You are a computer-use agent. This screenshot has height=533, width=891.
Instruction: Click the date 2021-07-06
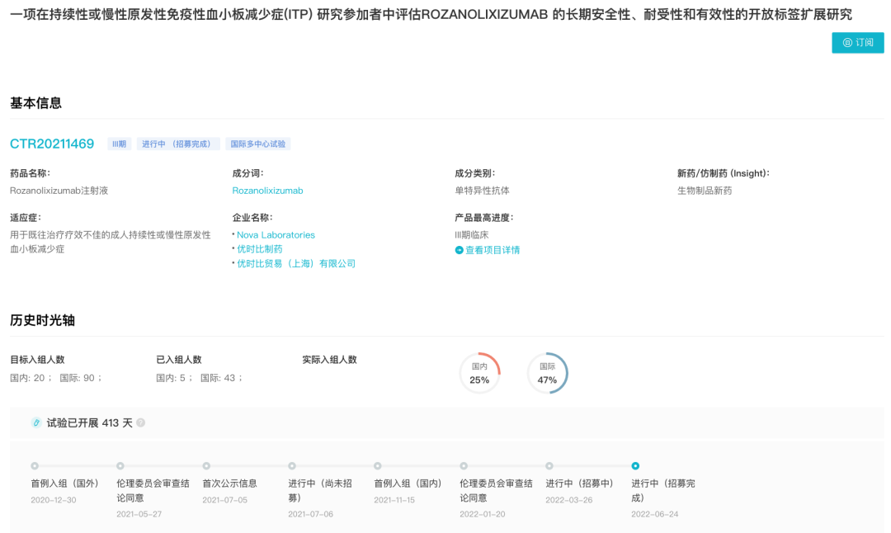click(x=311, y=514)
